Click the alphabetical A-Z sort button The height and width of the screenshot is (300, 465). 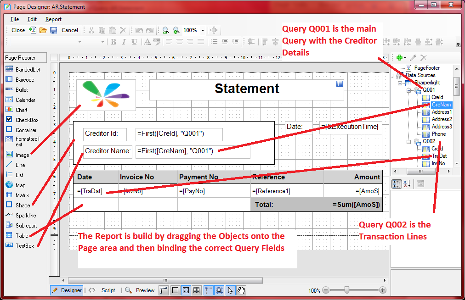(x=407, y=184)
